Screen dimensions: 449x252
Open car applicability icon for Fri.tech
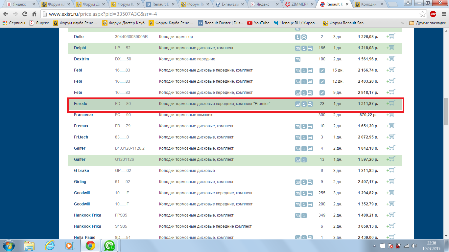click(x=310, y=137)
